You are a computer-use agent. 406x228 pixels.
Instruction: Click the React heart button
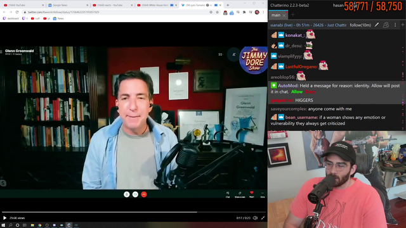coord(251,194)
